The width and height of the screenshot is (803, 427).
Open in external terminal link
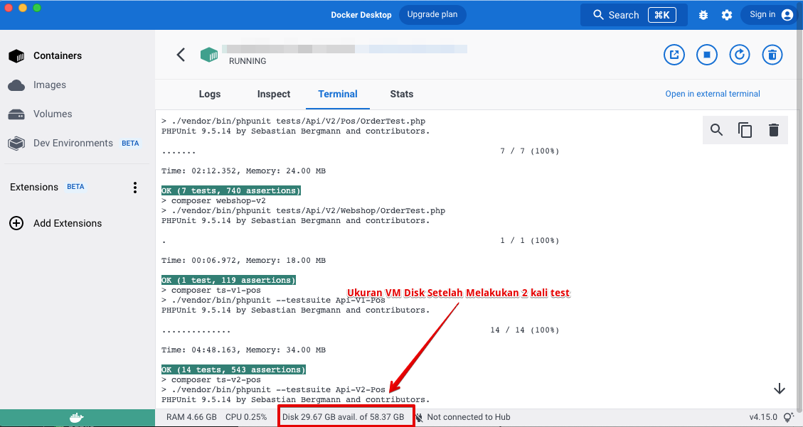click(713, 94)
